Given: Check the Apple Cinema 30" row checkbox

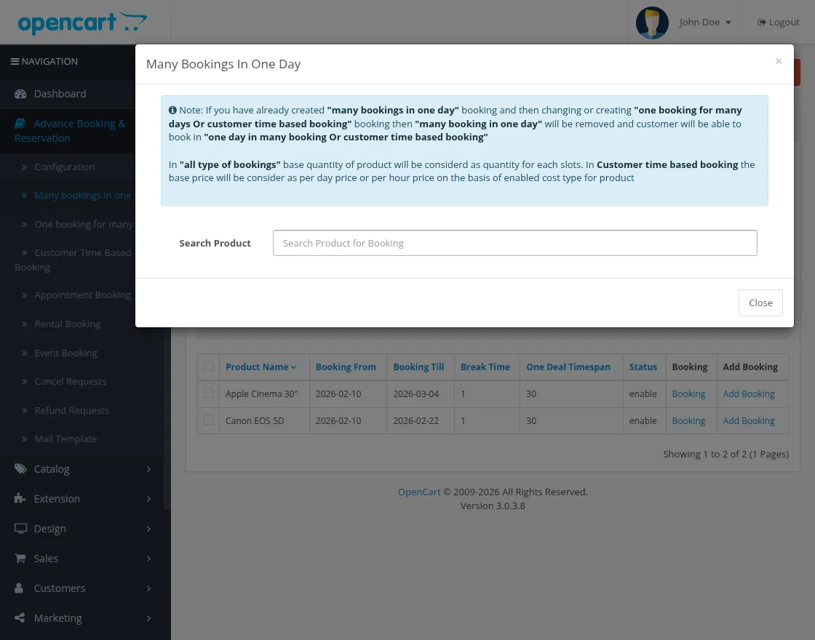Looking at the screenshot, I should (x=208, y=393).
